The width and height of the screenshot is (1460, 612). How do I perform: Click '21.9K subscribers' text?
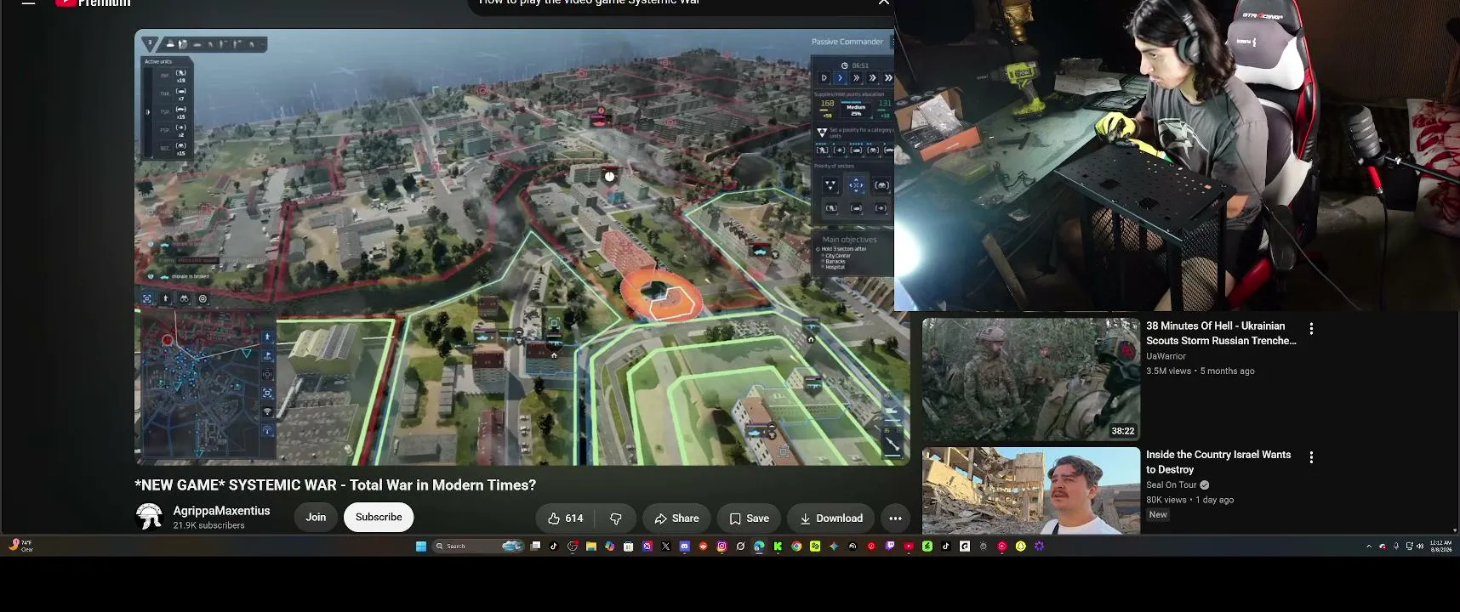[208, 525]
